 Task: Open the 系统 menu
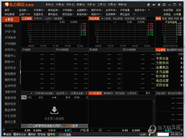click(49, 5)
